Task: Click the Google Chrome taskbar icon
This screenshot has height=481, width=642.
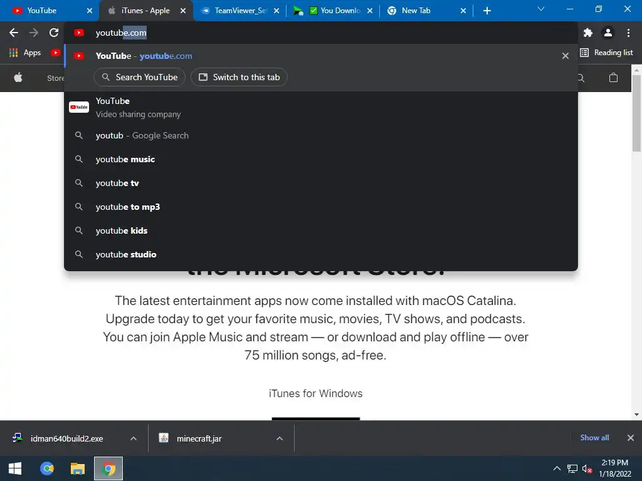Action: pos(108,468)
